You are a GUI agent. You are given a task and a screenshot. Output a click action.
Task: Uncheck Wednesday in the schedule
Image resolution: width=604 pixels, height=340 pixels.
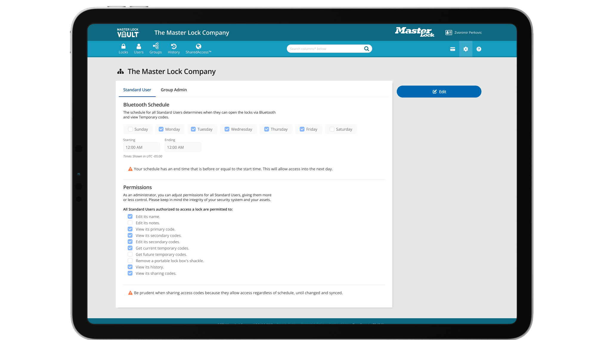click(227, 129)
